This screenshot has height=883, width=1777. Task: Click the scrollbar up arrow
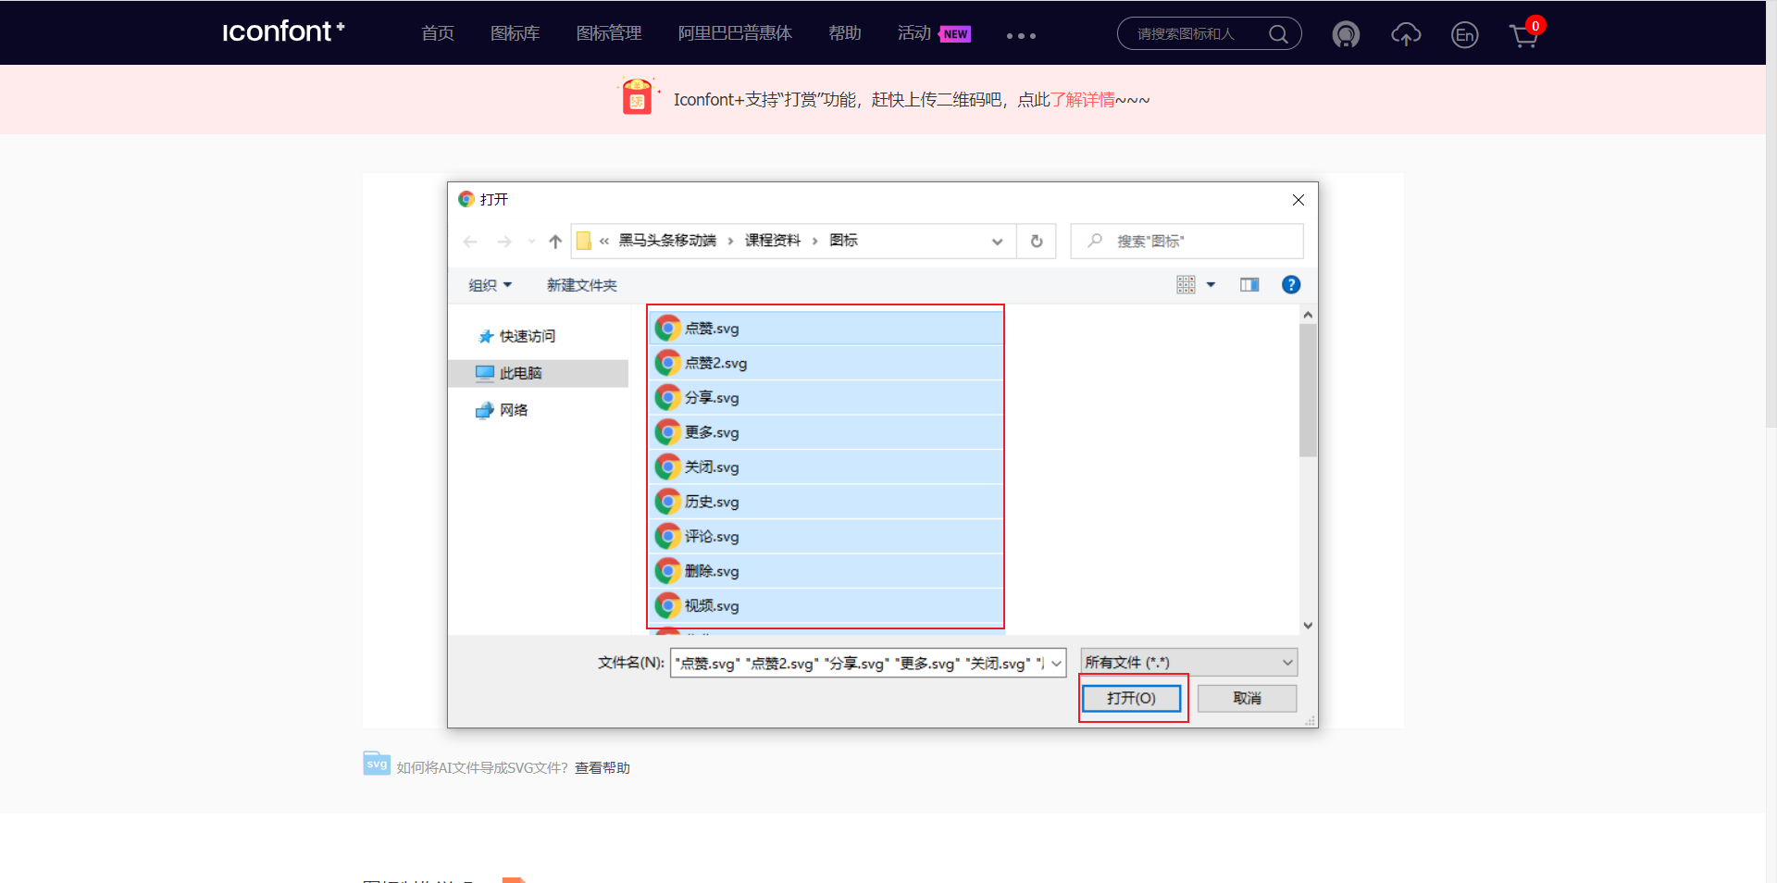pos(1307,315)
